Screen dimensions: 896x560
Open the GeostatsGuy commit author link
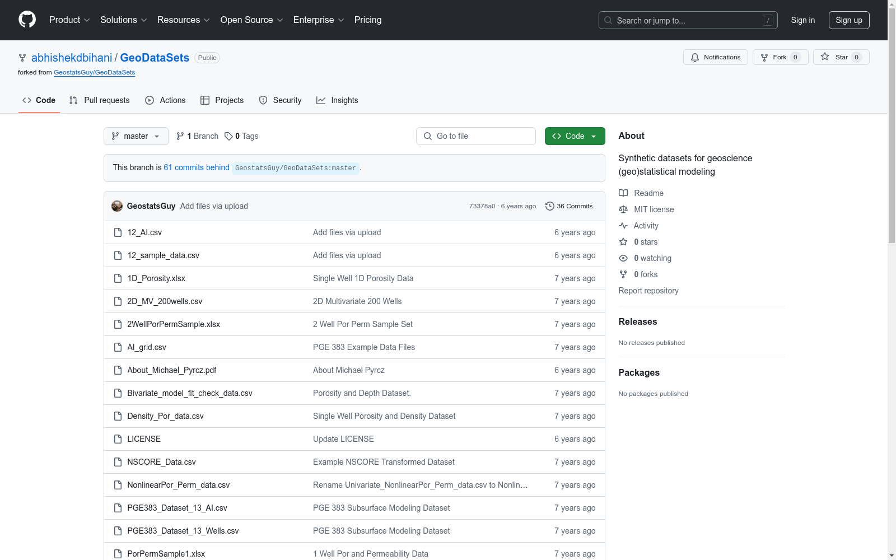[x=151, y=206]
